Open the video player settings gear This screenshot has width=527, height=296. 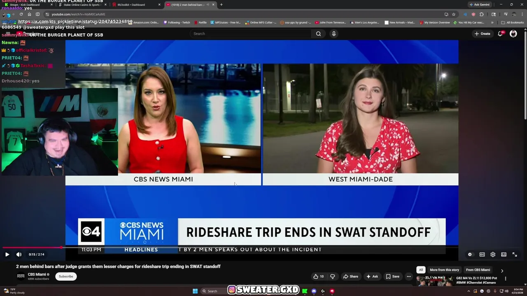click(493, 254)
